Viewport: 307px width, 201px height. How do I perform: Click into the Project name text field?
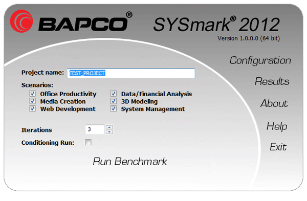click(x=131, y=73)
